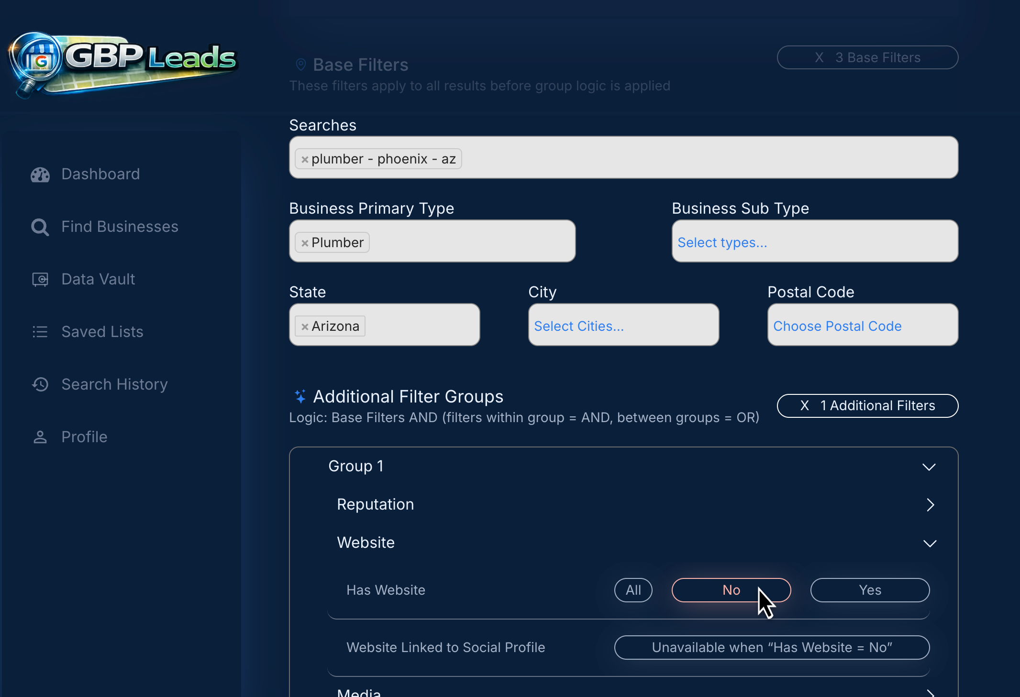Click the Website row label
This screenshot has width=1020, height=697.
pyautogui.click(x=366, y=543)
